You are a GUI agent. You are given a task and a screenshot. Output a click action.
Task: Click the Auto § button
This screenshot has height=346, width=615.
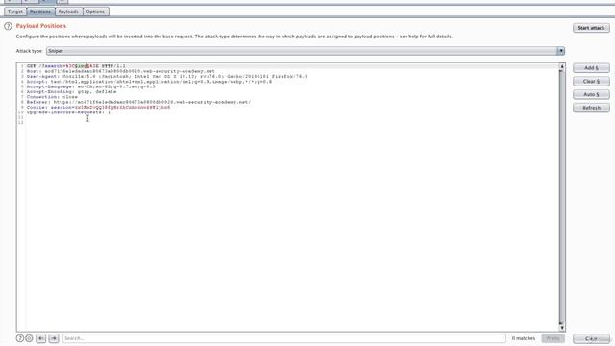[591, 94]
